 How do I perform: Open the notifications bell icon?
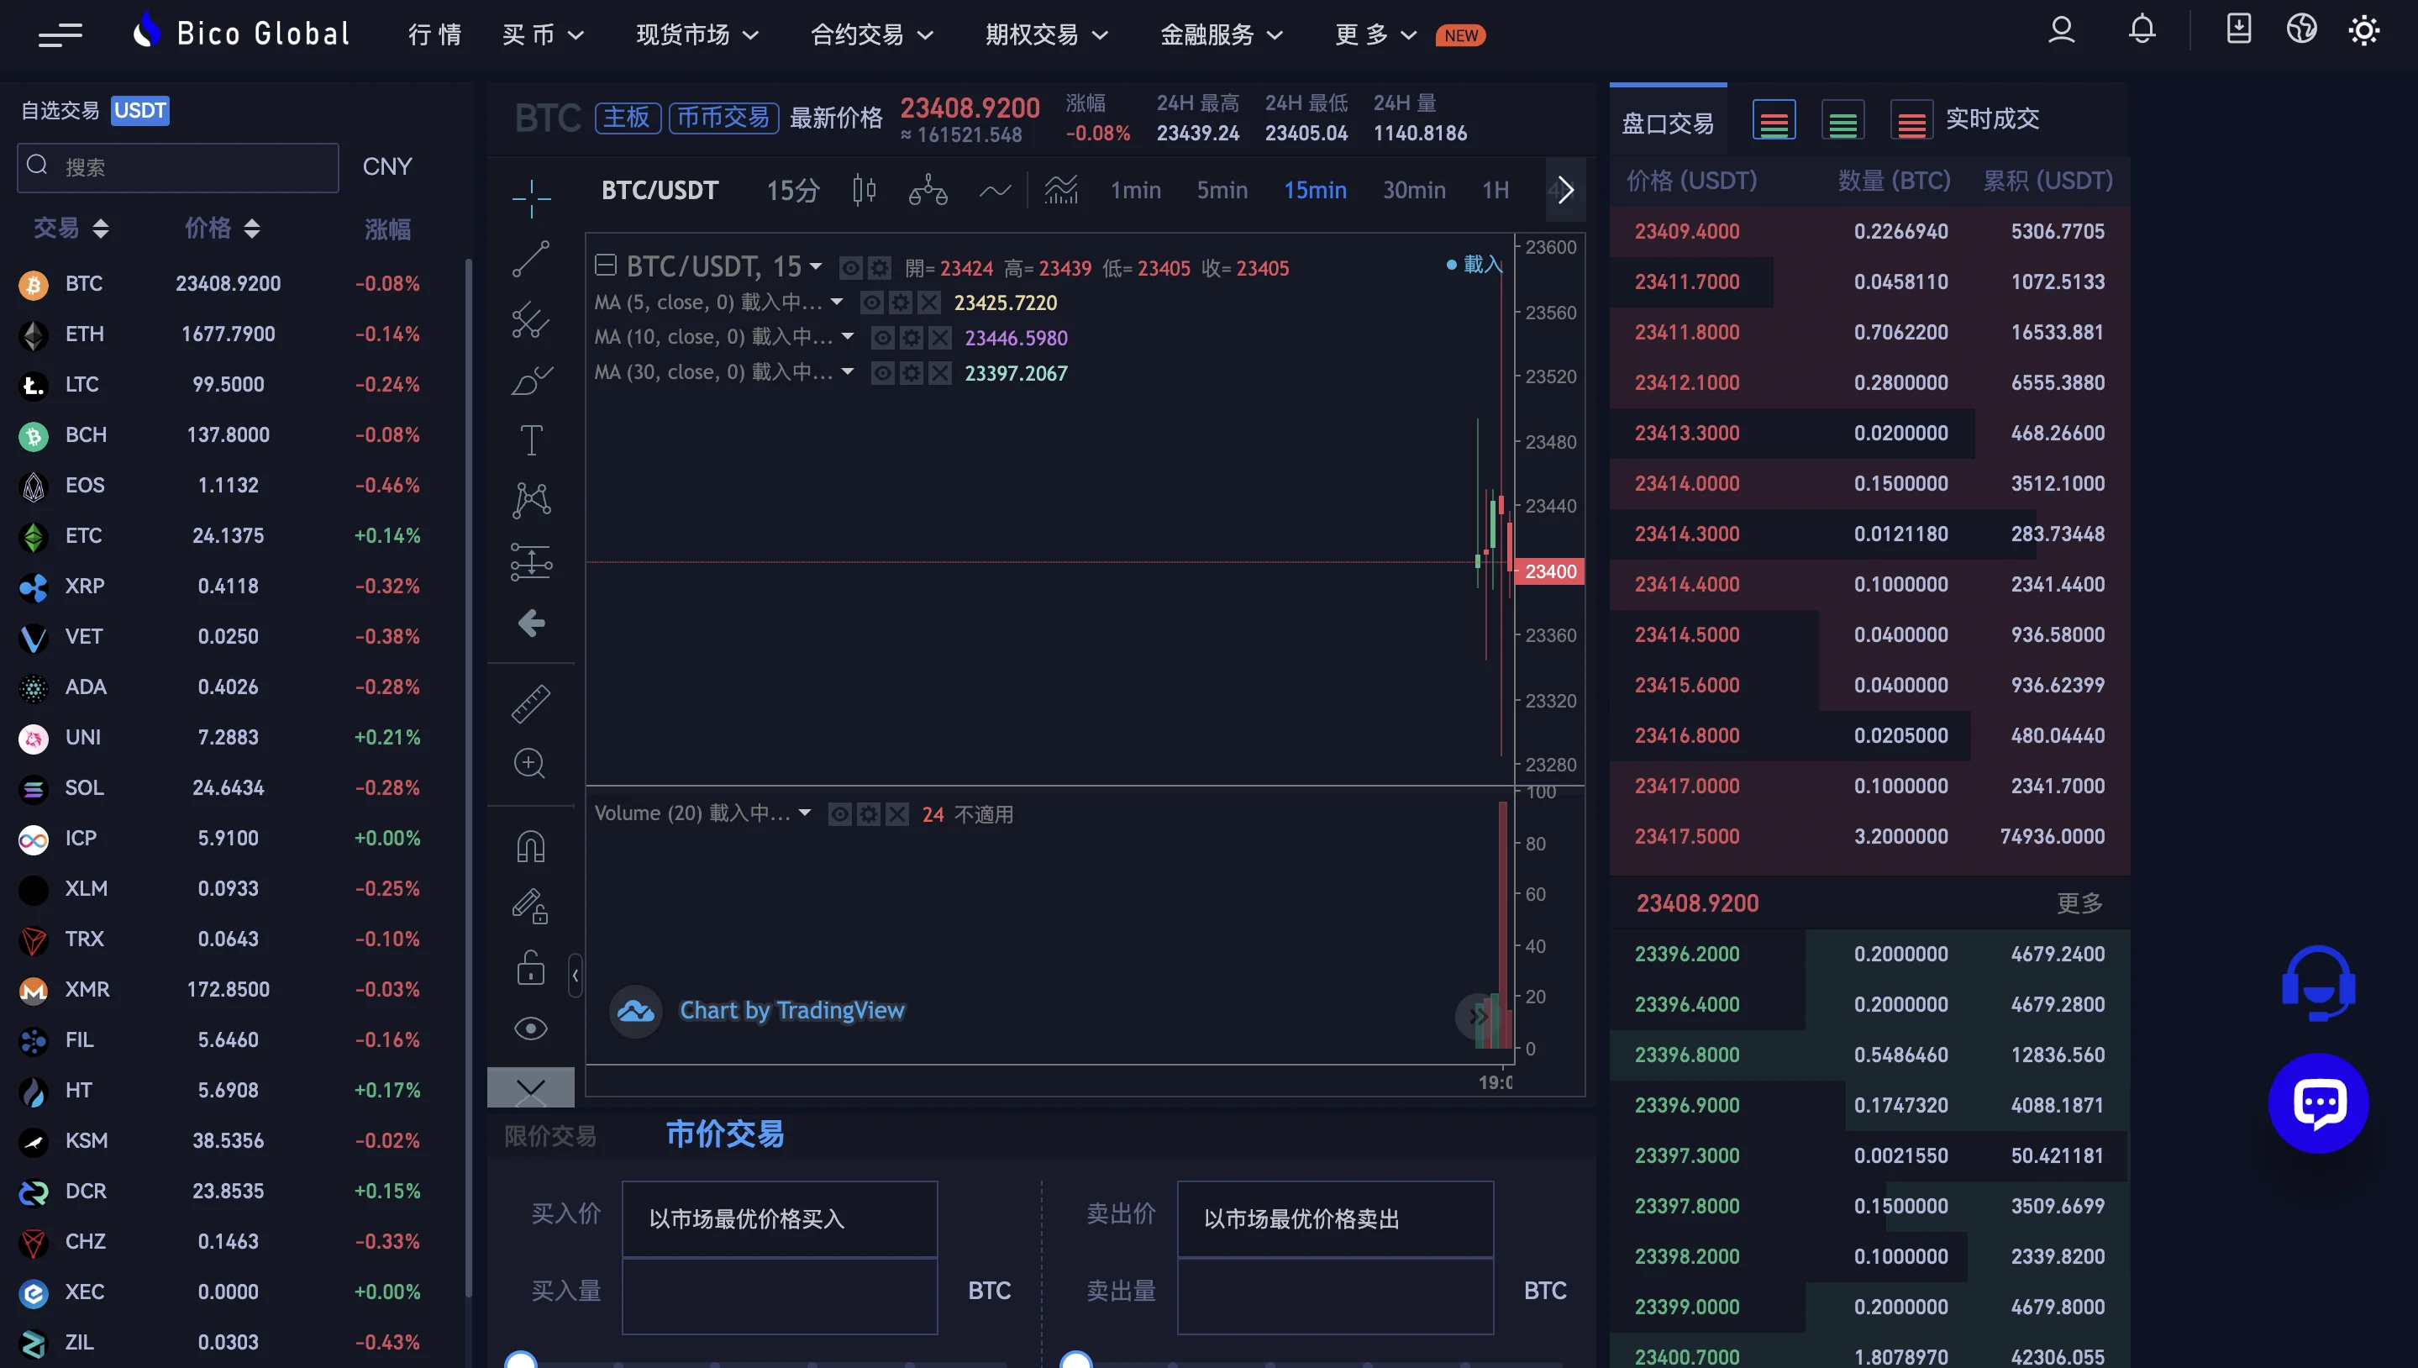tap(2141, 31)
